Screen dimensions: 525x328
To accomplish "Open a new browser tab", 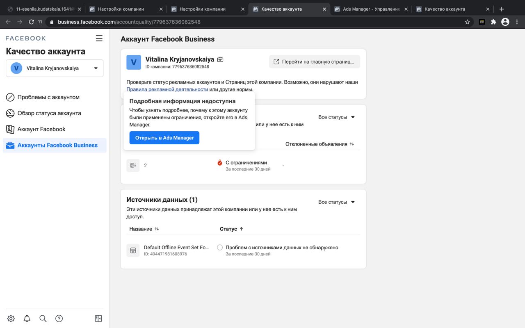I will coord(501,9).
